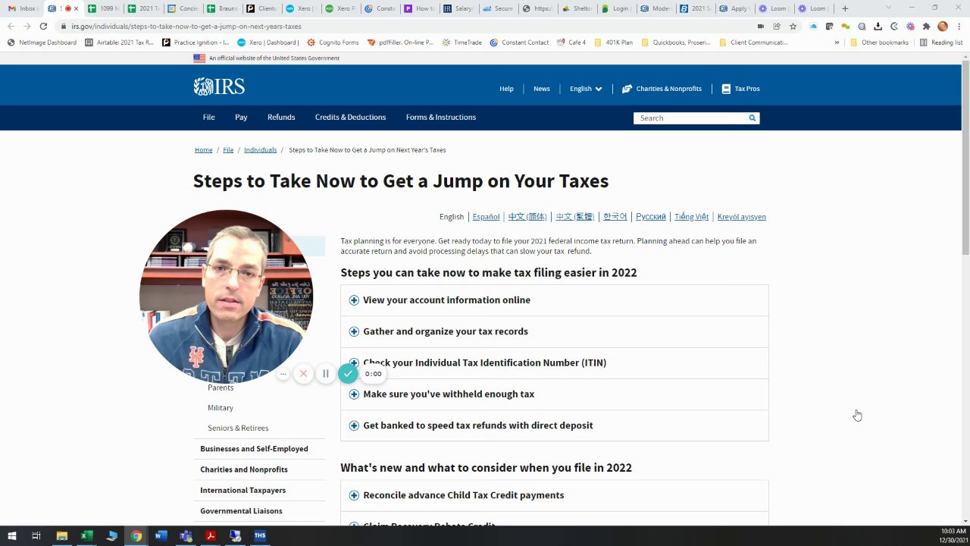Expand 'Check your Individual Tax Identification Number'
This screenshot has width=970, height=546.
(x=555, y=362)
